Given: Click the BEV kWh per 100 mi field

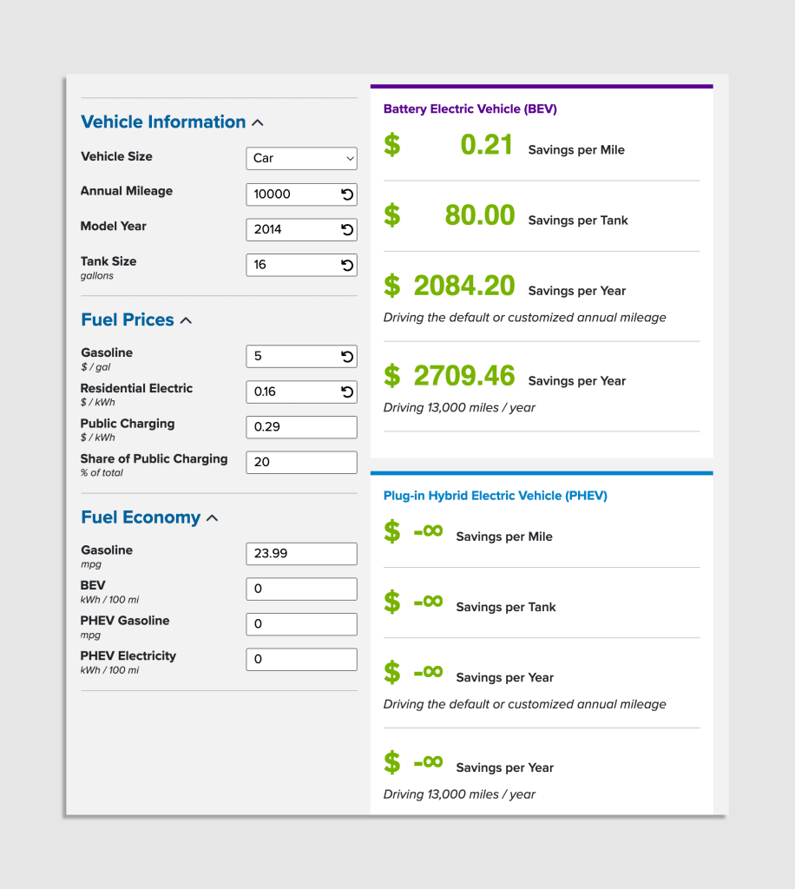Looking at the screenshot, I should 301,589.
